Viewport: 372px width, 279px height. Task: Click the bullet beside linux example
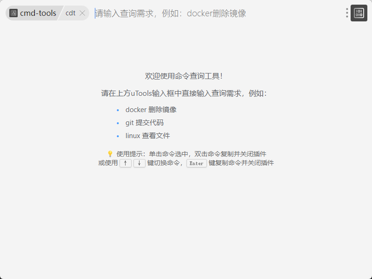coord(118,136)
